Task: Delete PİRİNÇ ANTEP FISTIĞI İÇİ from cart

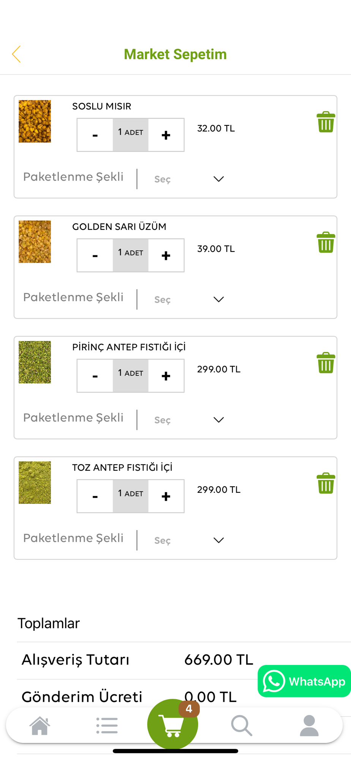Action: 326,363
